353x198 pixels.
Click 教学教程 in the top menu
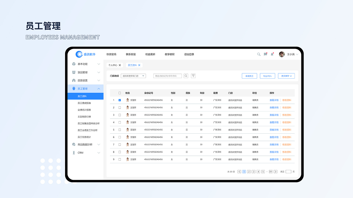coord(170,54)
